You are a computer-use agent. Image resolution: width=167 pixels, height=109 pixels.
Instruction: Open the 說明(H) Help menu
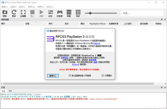click(50, 7)
